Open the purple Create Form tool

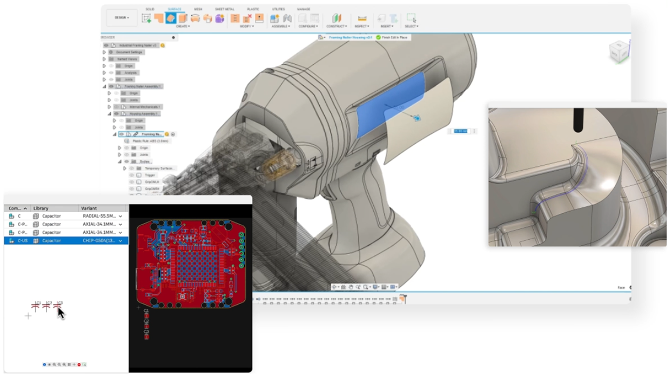(219, 18)
